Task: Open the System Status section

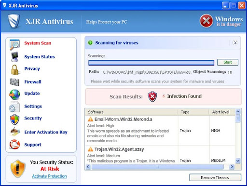Action: [40, 57]
